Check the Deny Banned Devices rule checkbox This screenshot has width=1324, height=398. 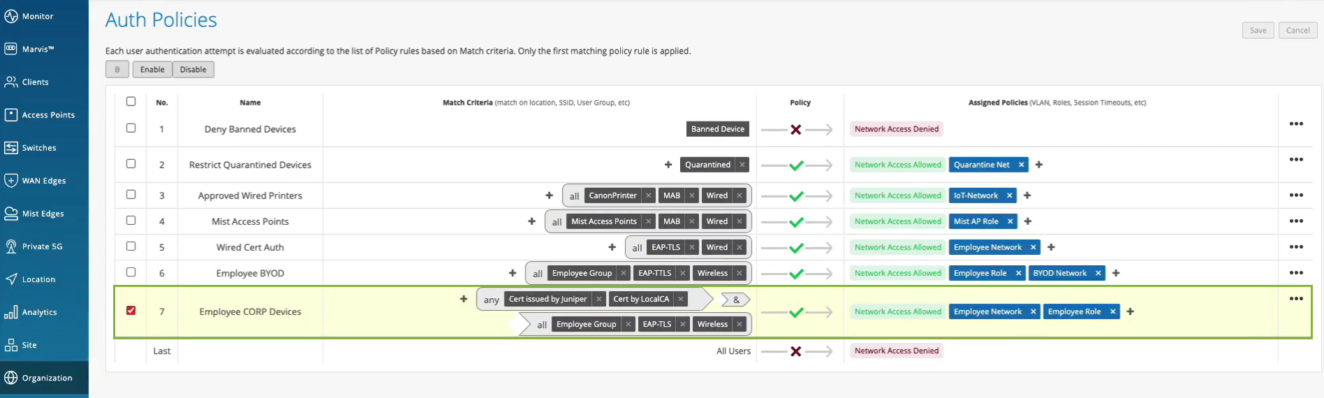(131, 128)
